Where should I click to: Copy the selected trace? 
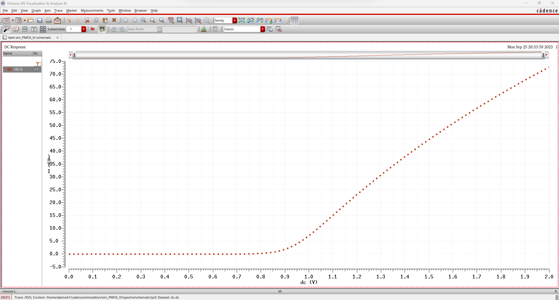[96, 20]
